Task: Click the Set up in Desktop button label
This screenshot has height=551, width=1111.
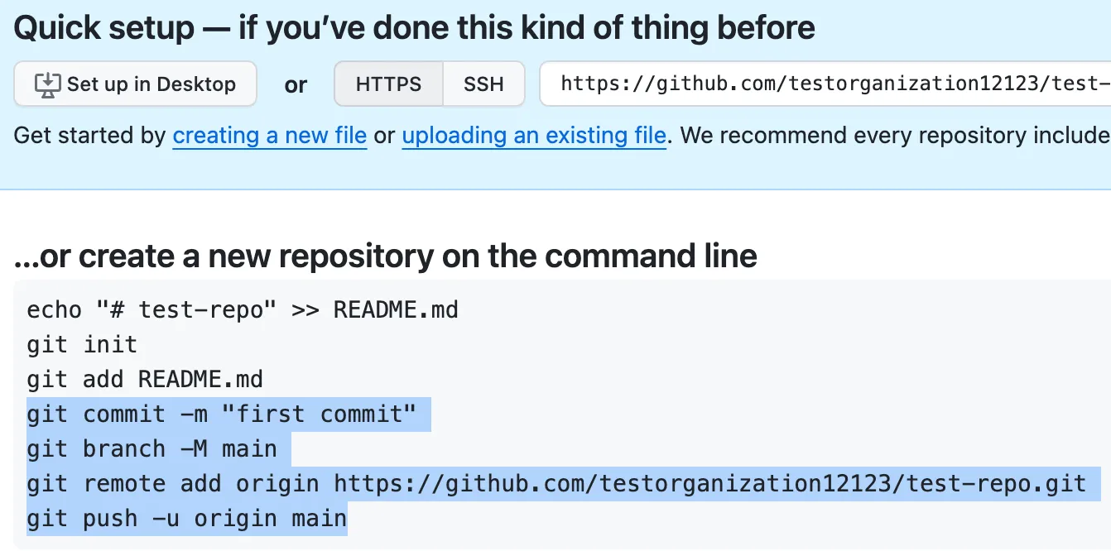Action: click(x=151, y=84)
